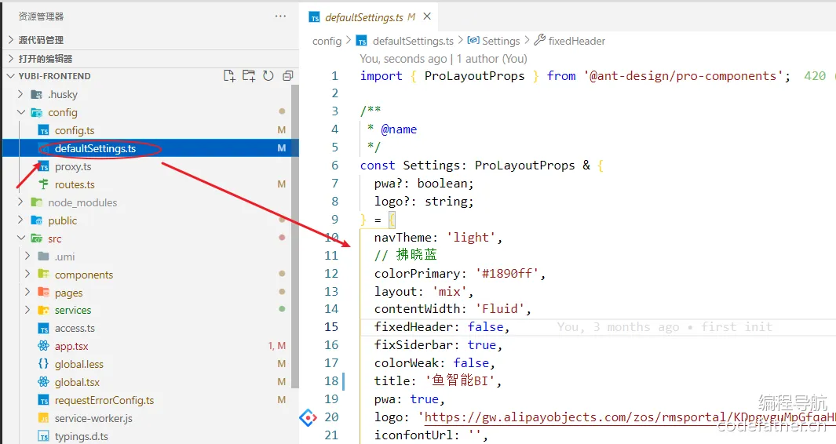Open the logo URL link in code

[629, 417]
